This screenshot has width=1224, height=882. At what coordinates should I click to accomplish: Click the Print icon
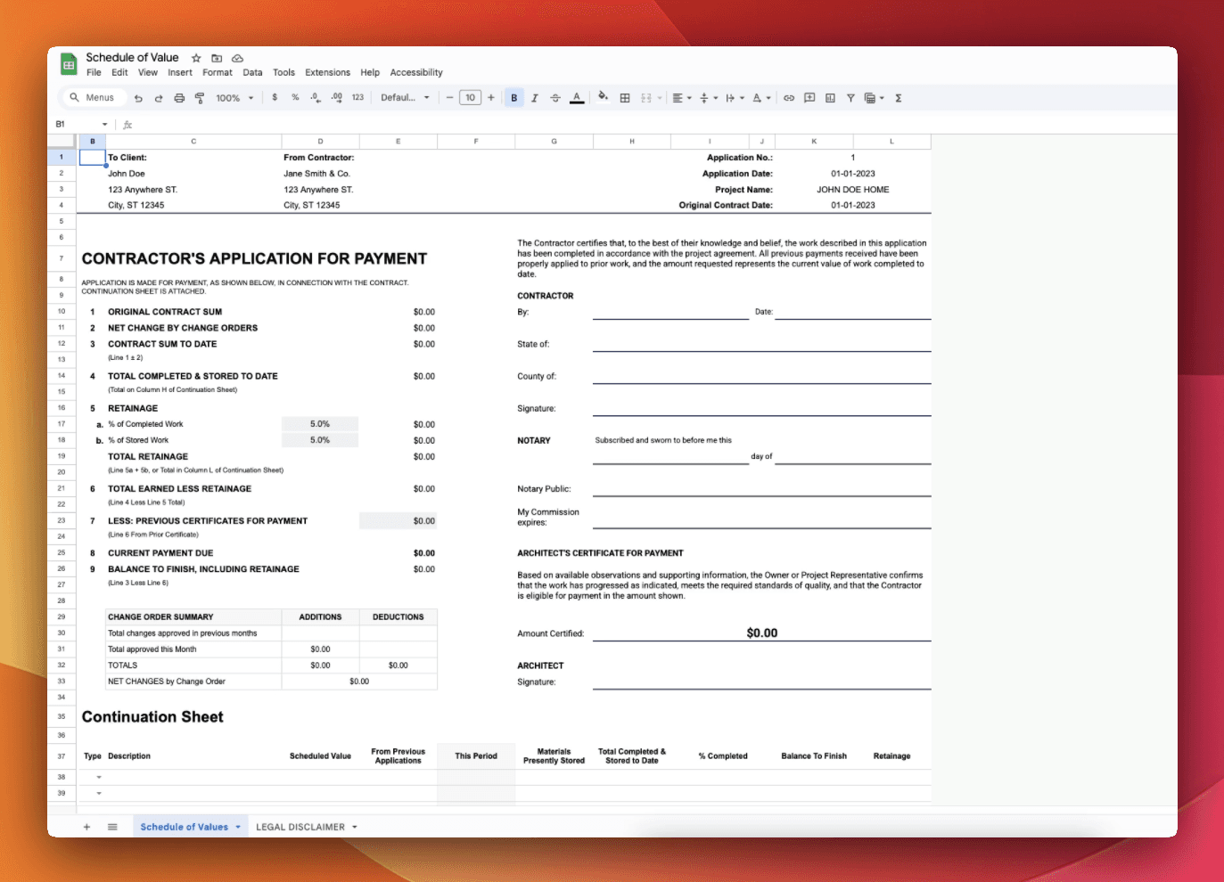point(179,98)
